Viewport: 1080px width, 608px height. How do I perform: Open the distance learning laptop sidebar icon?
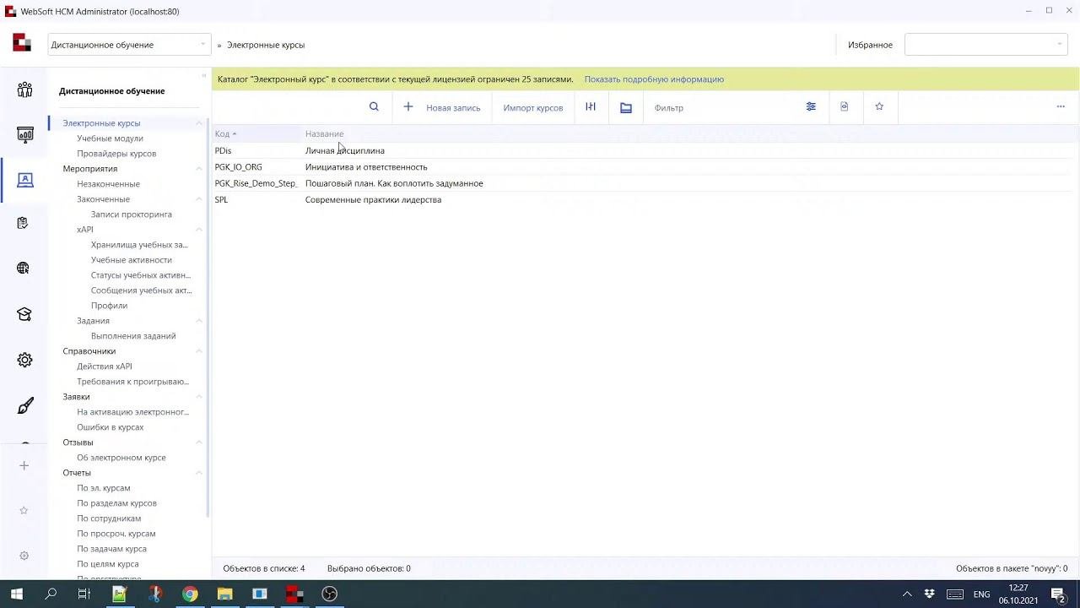[x=24, y=180]
